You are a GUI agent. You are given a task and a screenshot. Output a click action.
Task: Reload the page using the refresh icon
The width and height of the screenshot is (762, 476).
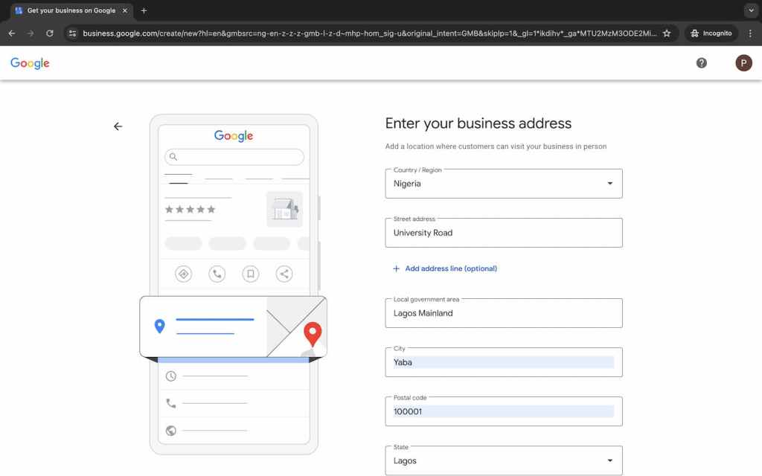coord(50,33)
